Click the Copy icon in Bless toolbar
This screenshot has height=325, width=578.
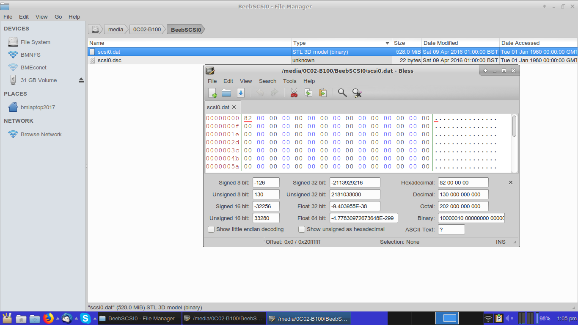pyautogui.click(x=308, y=93)
